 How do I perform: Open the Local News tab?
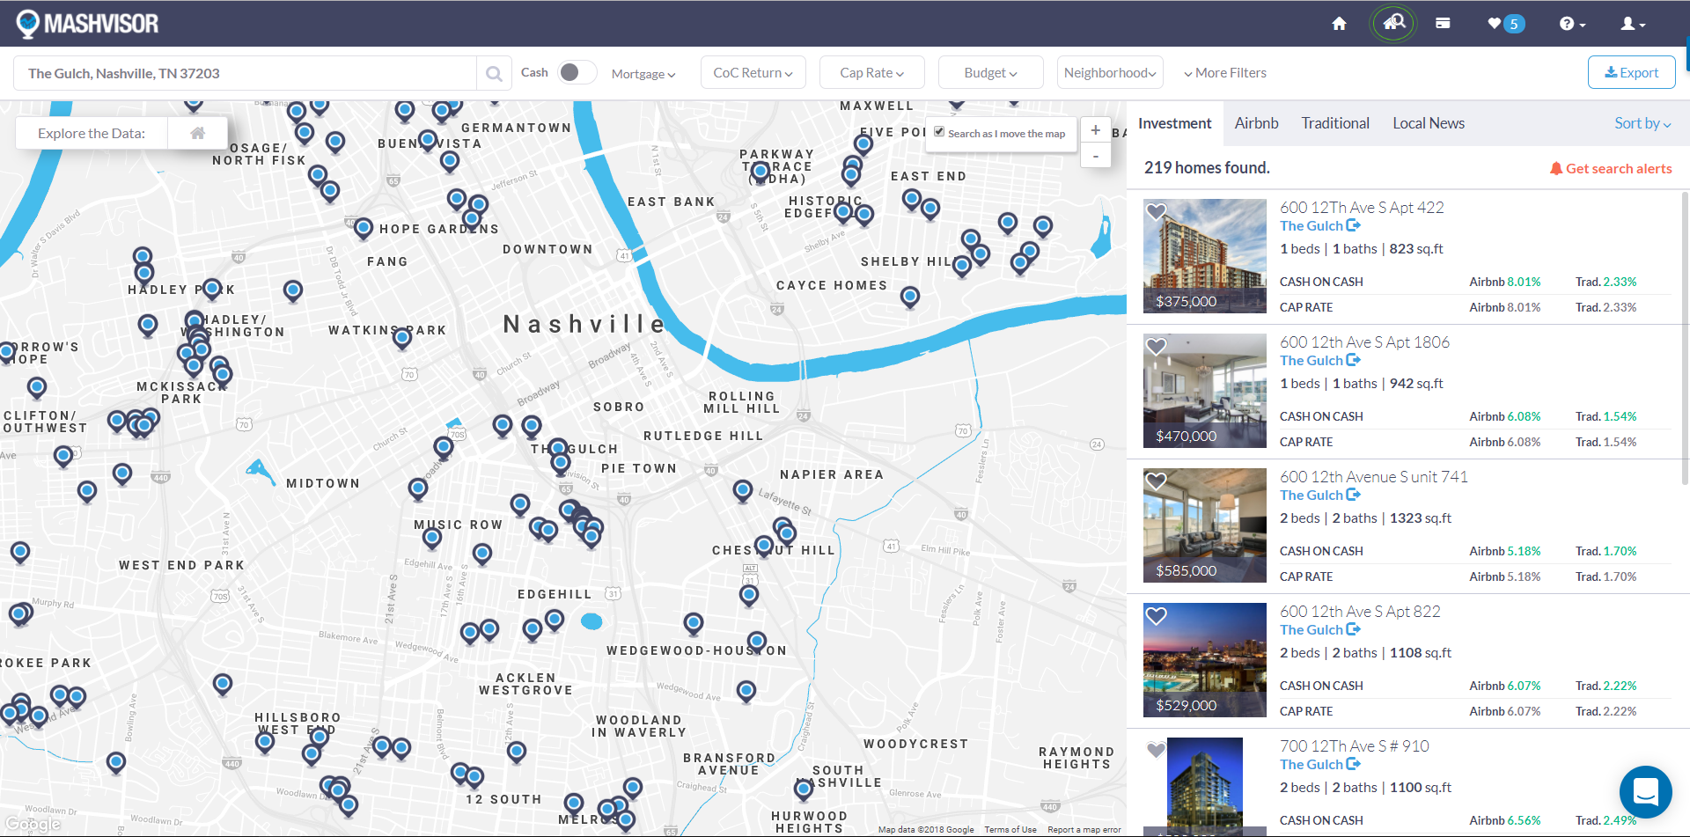pyautogui.click(x=1428, y=123)
